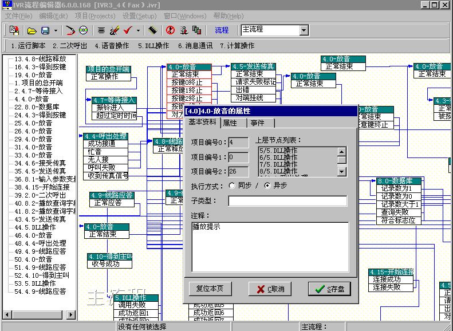Screen dimensions: 453x331
Task: Click the person figure toolbar icon
Action: coord(184,30)
